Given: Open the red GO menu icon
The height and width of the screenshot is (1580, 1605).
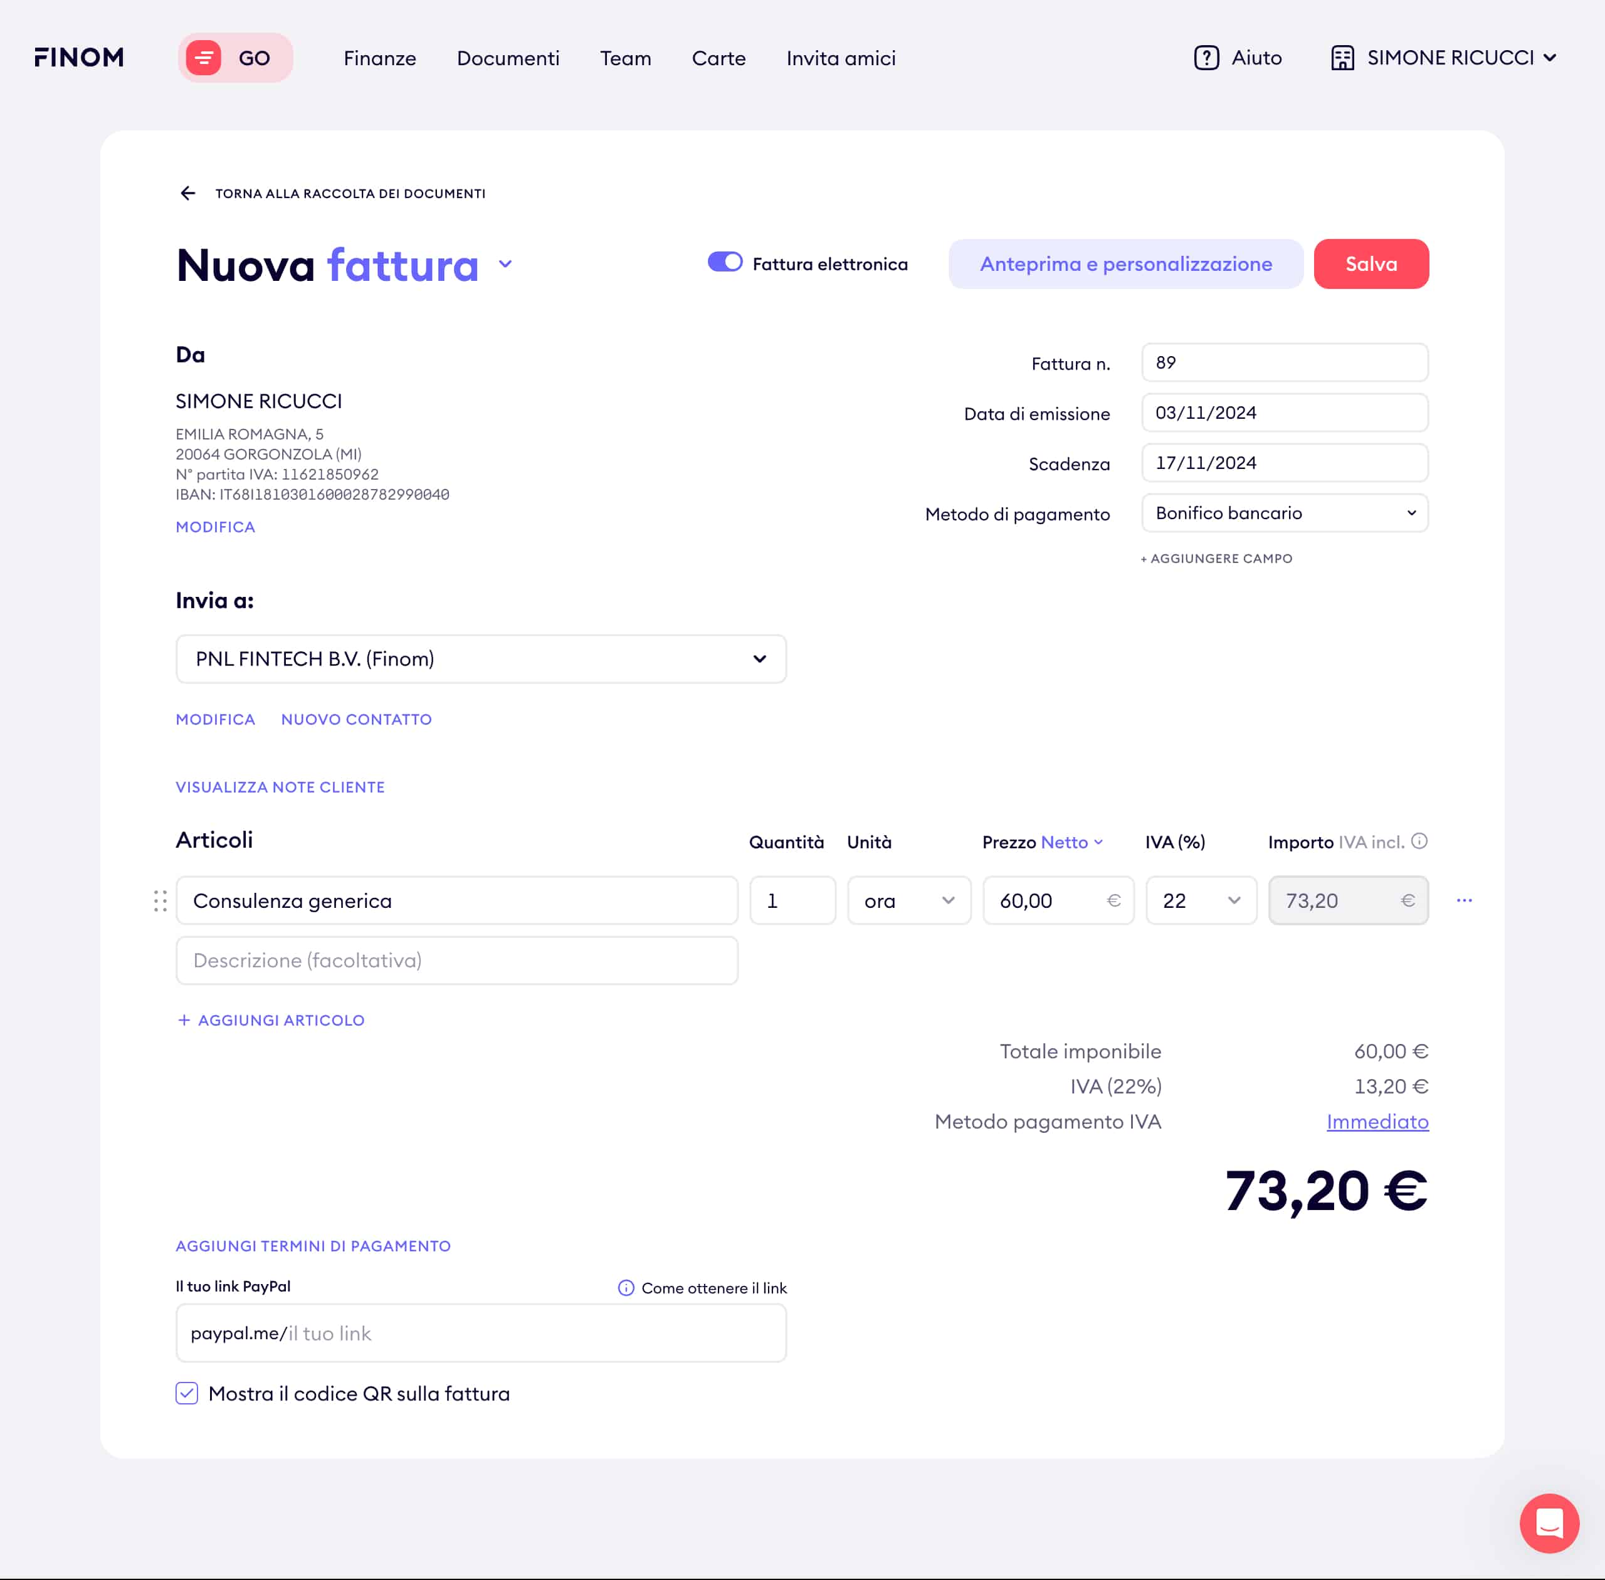Looking at the screenshot, I should point(203,57).
